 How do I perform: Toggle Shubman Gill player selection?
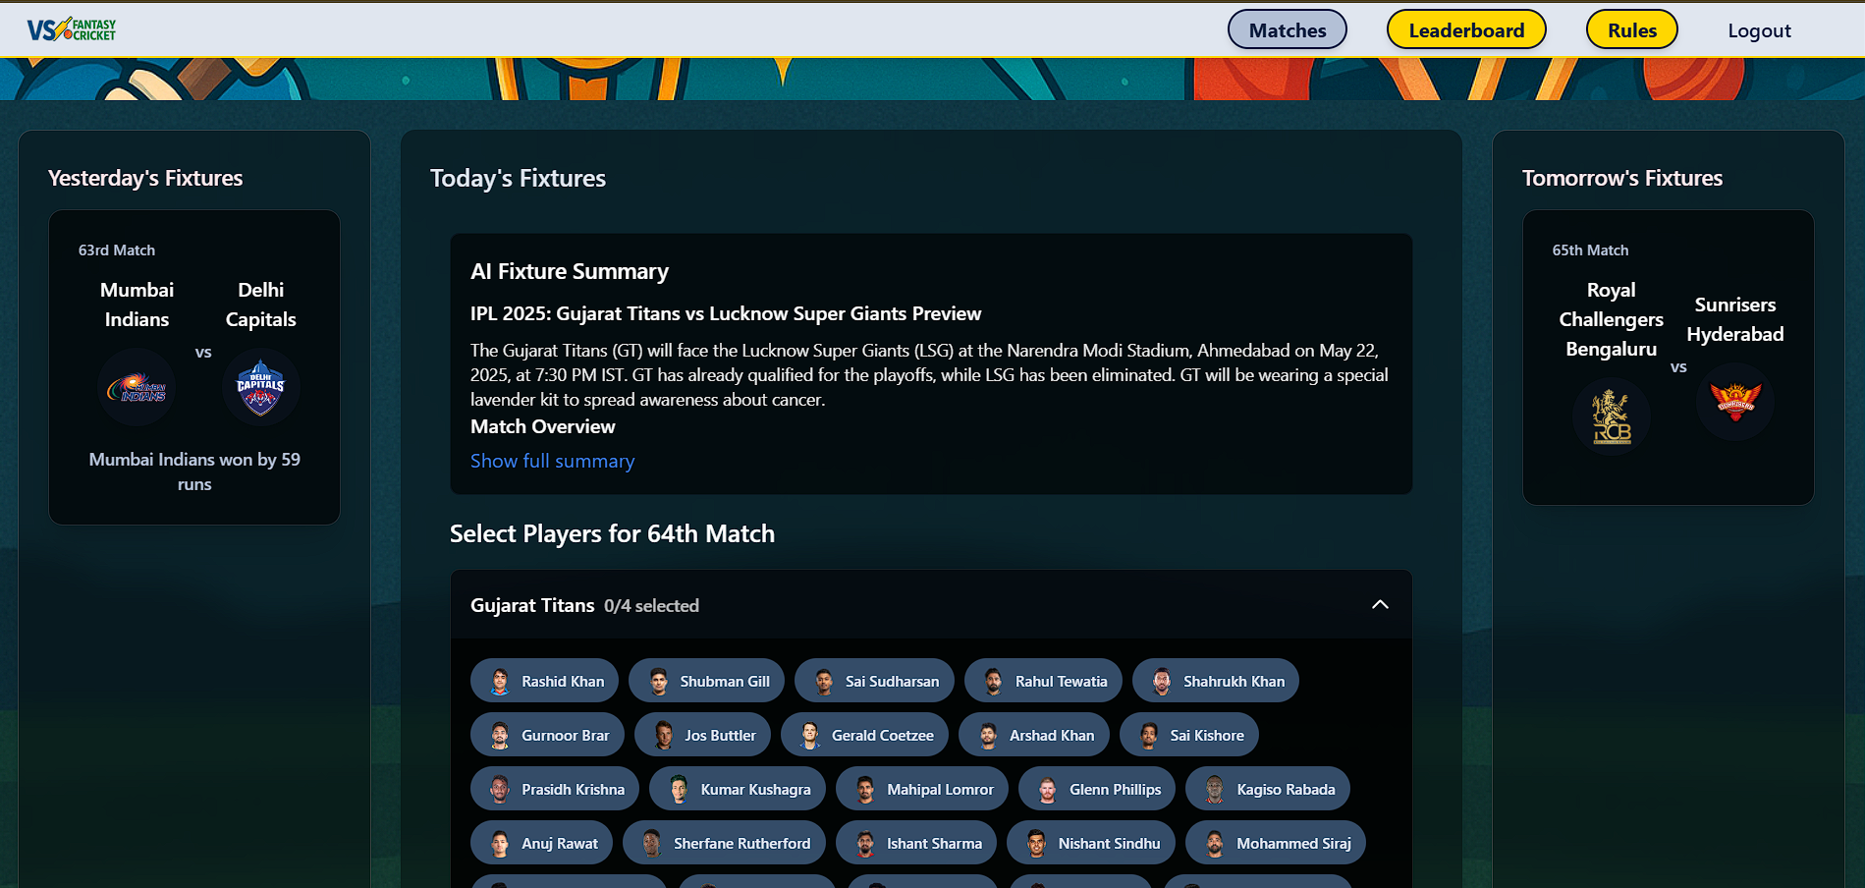[706, 681]
